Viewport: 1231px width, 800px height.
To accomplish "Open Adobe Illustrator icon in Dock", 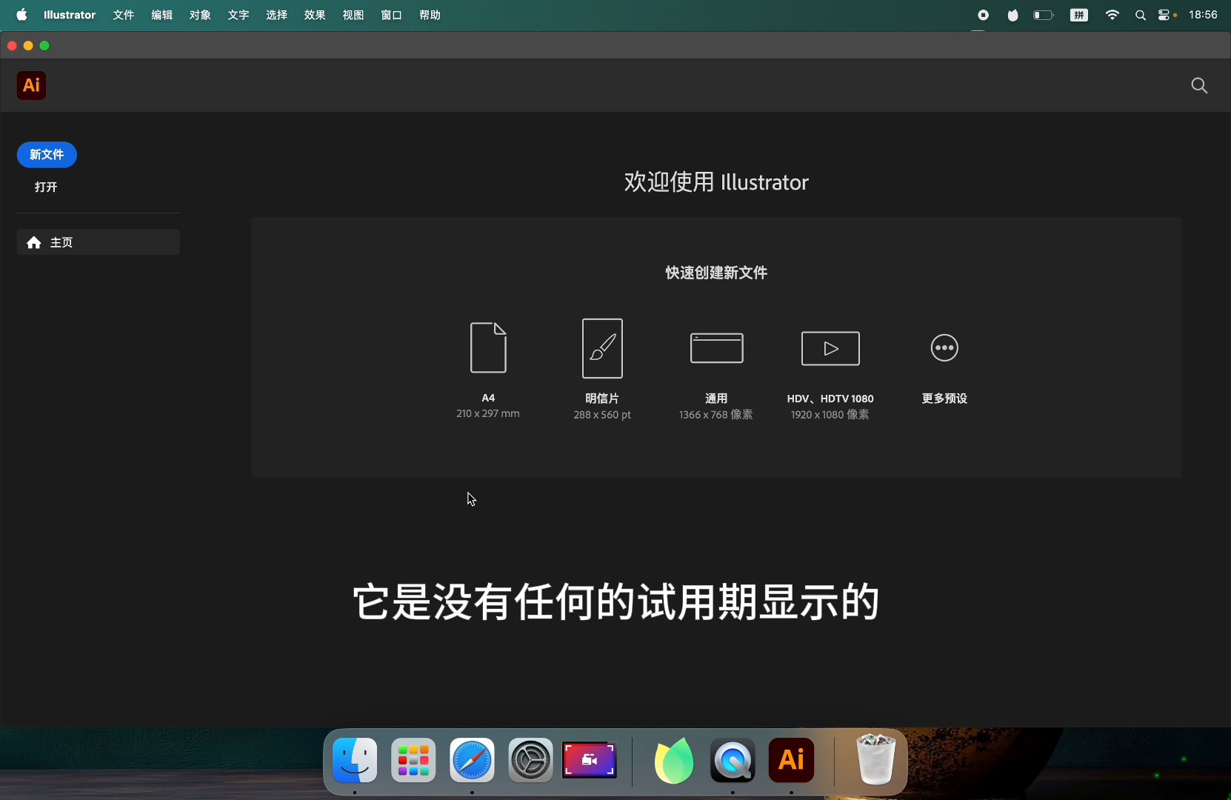I will click(792, 761).
